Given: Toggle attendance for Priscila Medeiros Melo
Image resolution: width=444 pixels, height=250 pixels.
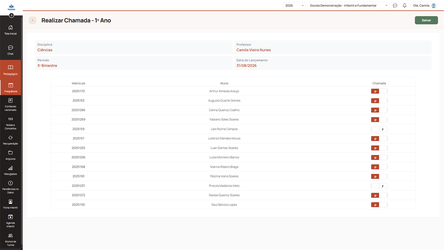Looking at the screenshot, I should tap(379, 186).
